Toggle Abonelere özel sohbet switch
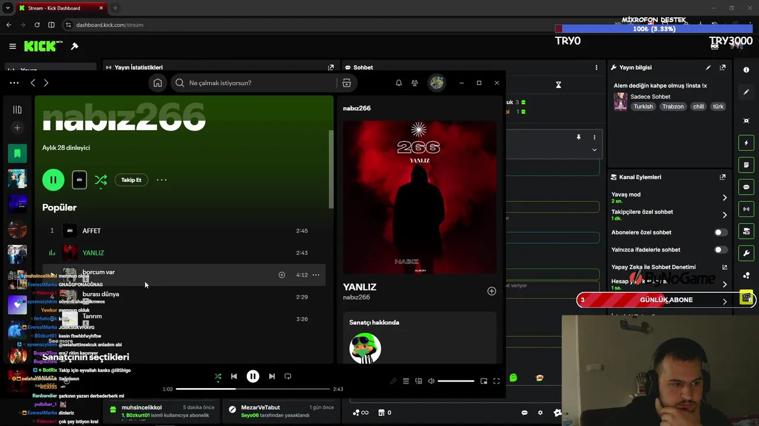Viewport: 759px width, 426px height. point(720,233)
